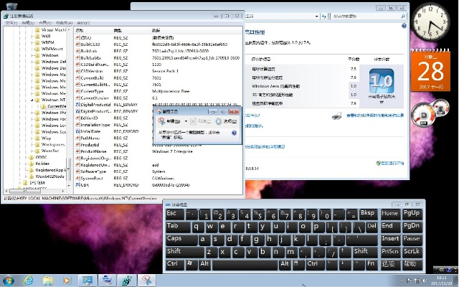Image resolution: width=459 pixels, height=287 pixels.
Task: Click refresh button beside performance window address bar
Action: pos(323,17)
